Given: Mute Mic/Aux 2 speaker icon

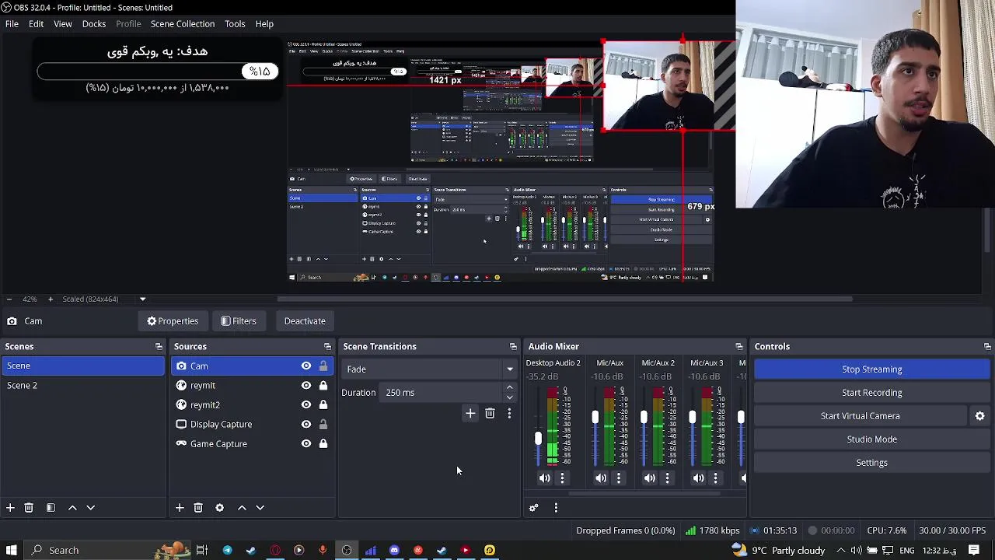Looking at the screenshot, I should (650, 478).
